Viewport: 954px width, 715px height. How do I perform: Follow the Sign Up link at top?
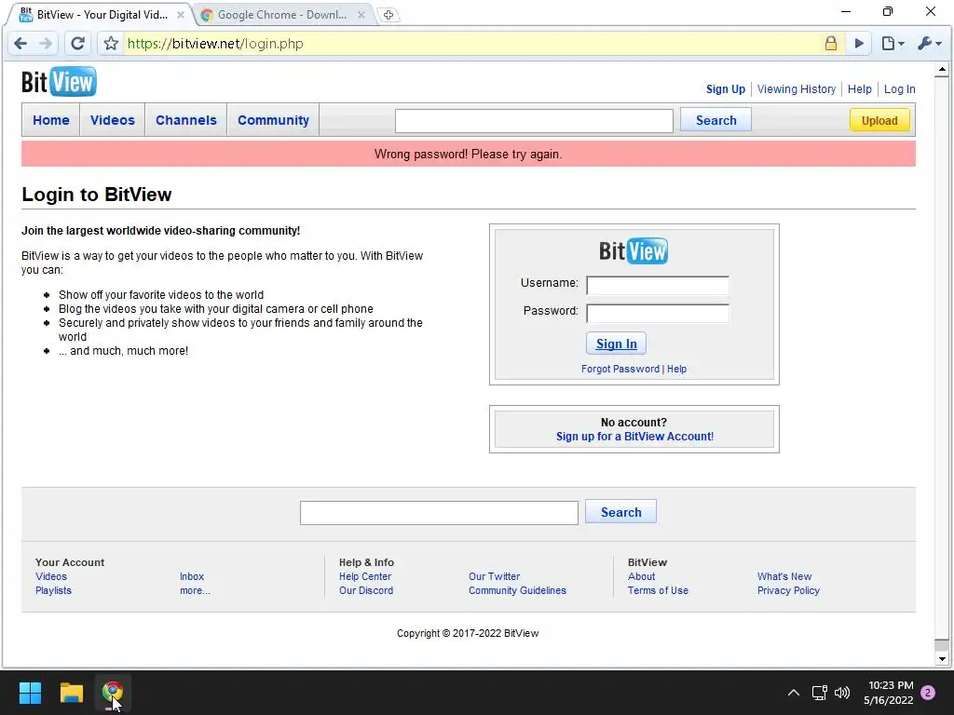click(725, 88)
